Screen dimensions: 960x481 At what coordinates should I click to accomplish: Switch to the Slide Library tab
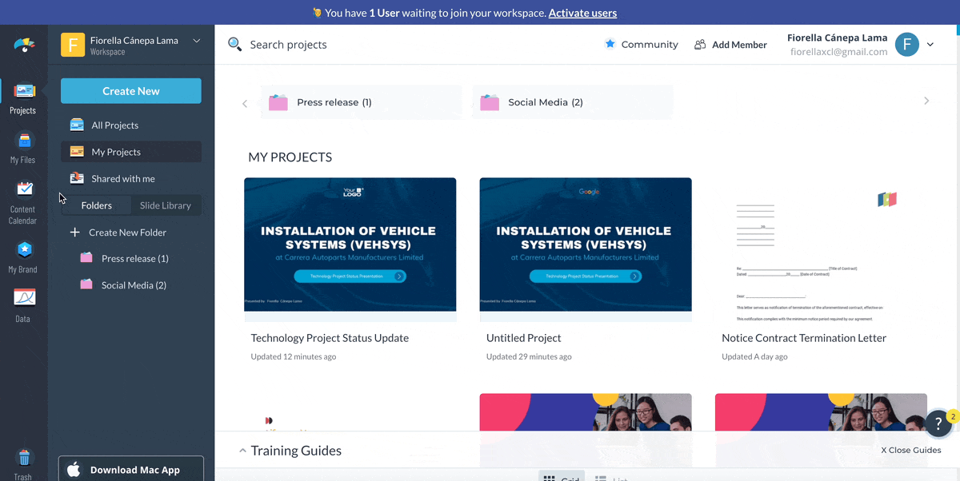[x=165, y=205]
